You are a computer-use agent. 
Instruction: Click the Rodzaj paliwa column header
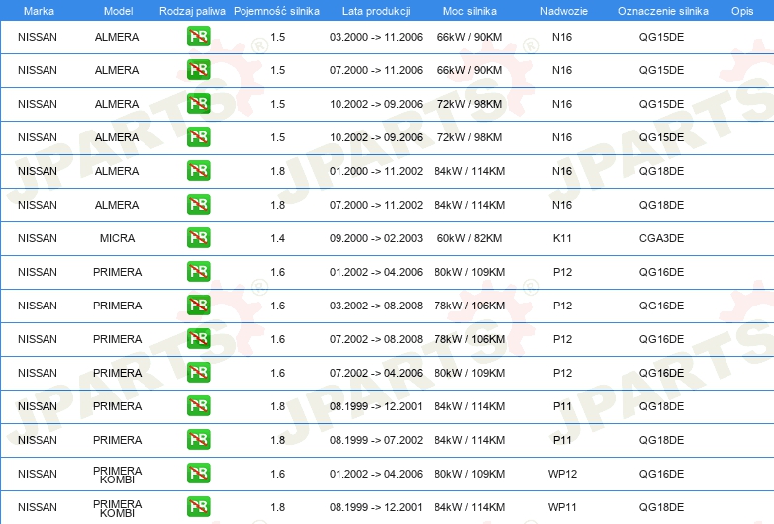192,11
